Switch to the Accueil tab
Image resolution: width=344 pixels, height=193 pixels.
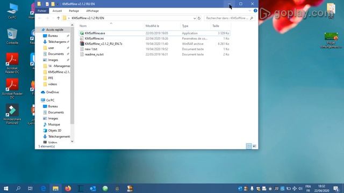click(x=57, y=11)
